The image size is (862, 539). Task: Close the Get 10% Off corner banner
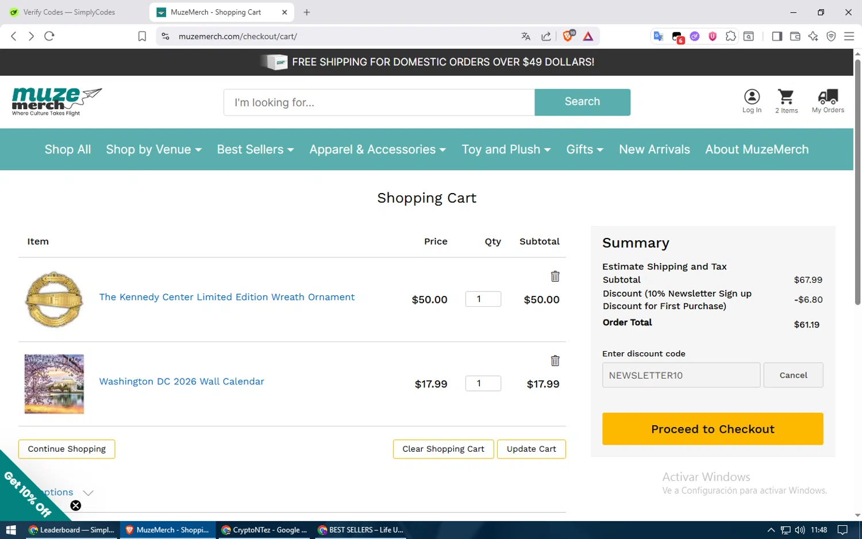(76, 506)
